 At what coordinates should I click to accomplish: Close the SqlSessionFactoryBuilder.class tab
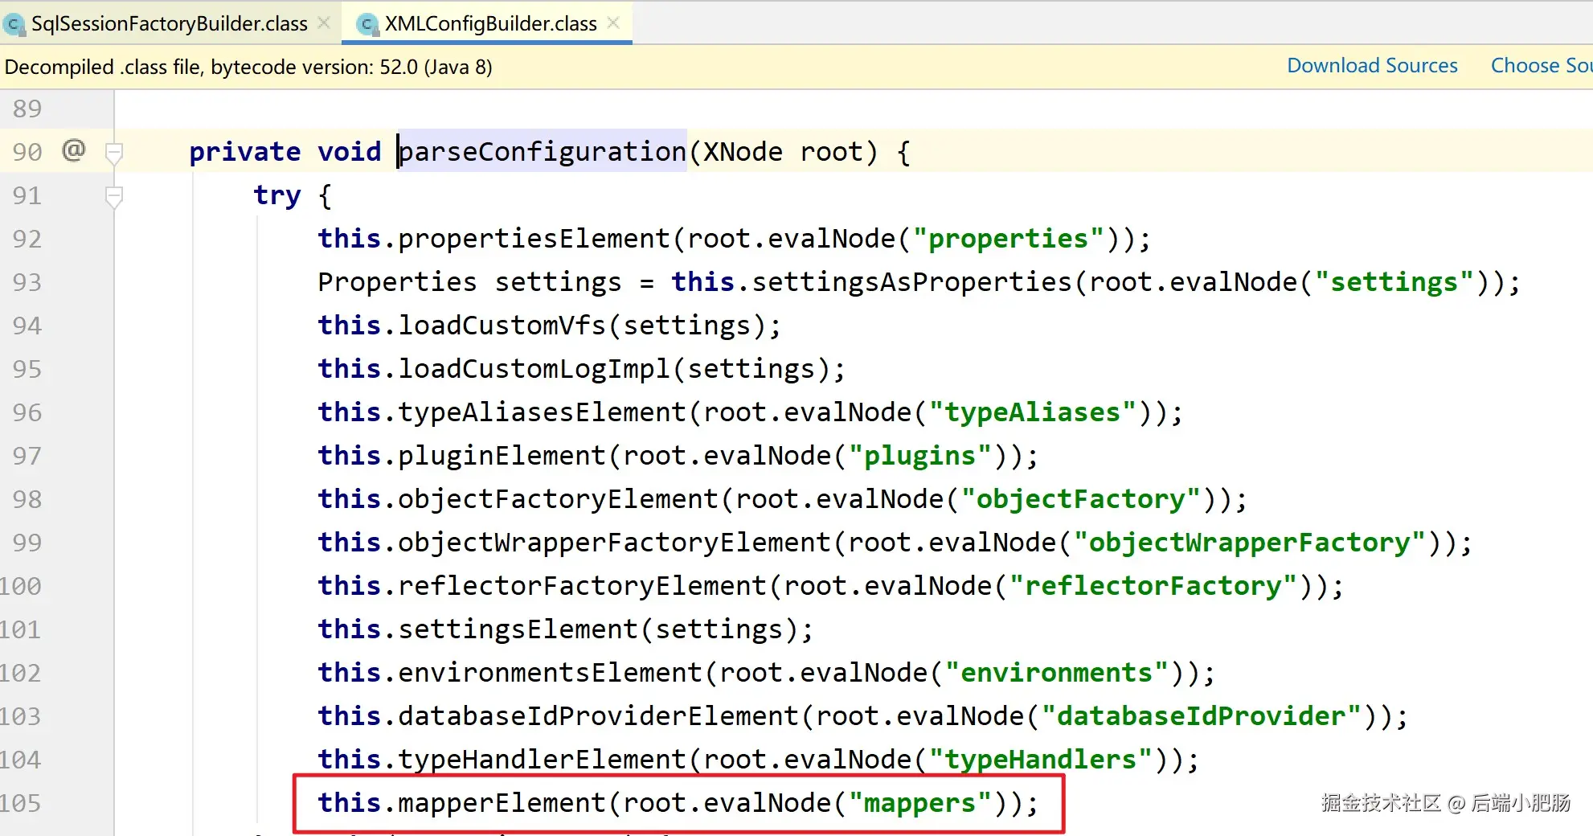[324, 23]
